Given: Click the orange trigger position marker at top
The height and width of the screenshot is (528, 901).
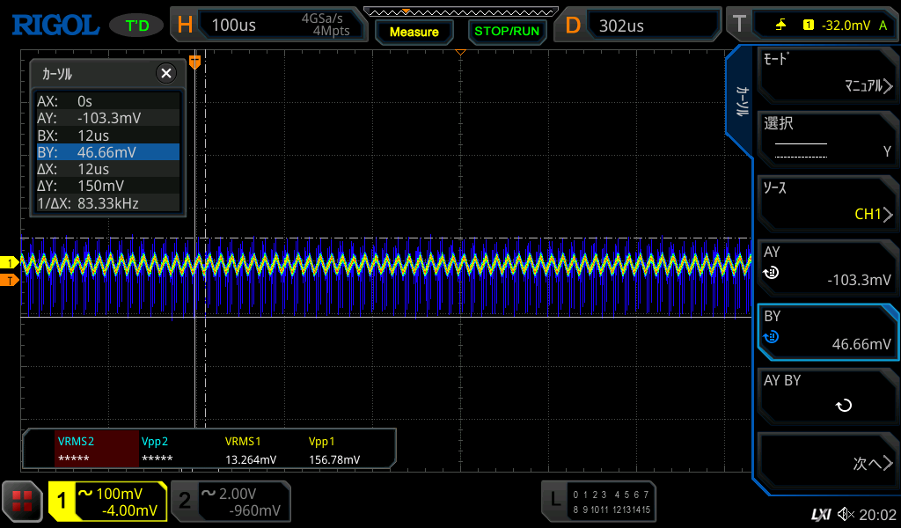Looking at the screenshot, I should [x=195, y=62].
